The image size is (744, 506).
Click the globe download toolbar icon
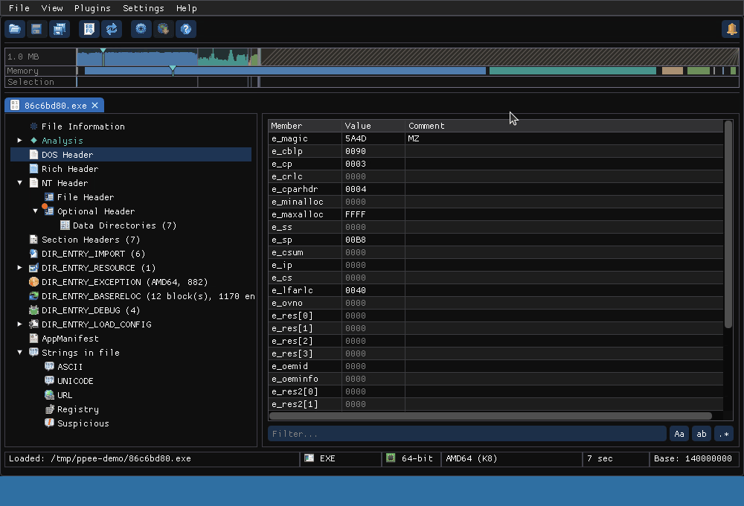click(163, 29)
